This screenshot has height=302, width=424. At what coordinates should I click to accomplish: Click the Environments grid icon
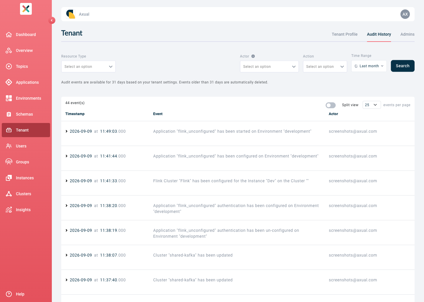coord(9,98)
